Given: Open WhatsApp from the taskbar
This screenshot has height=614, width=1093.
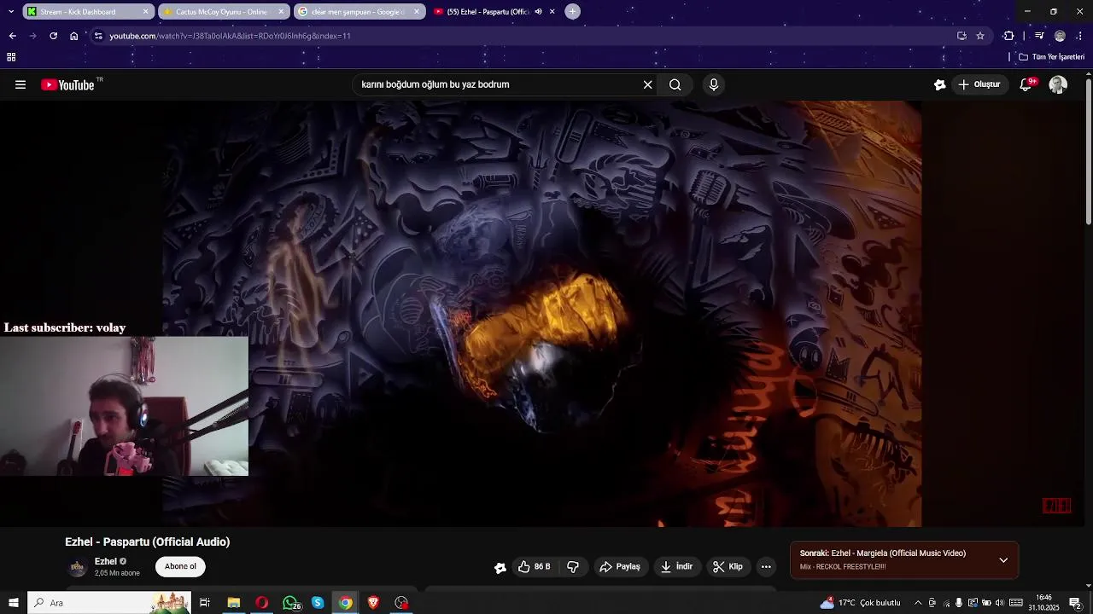Looking at the screenshot, I should [x=290, y=603].
